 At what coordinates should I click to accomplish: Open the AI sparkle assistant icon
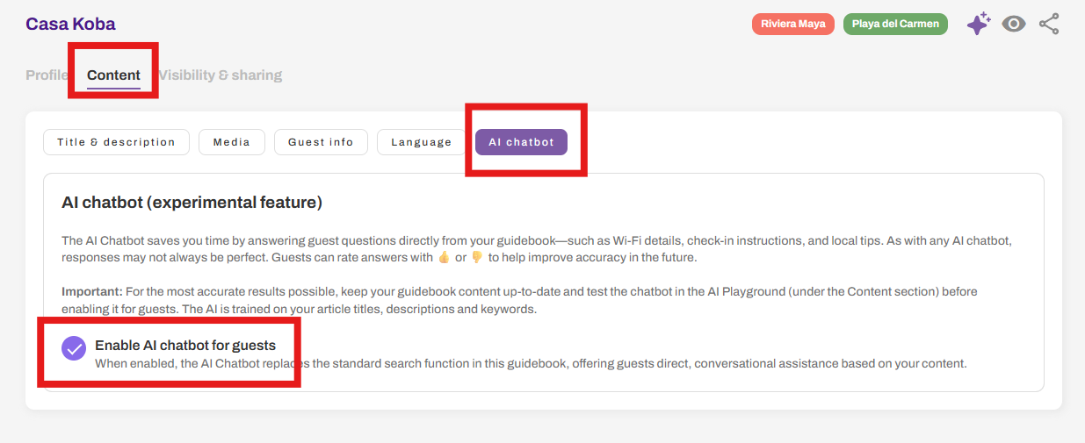[979, 24]
